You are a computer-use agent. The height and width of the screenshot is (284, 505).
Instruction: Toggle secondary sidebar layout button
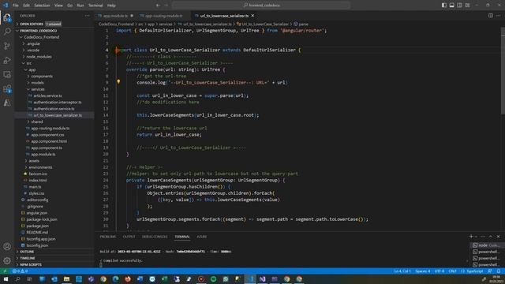point(459,6)
